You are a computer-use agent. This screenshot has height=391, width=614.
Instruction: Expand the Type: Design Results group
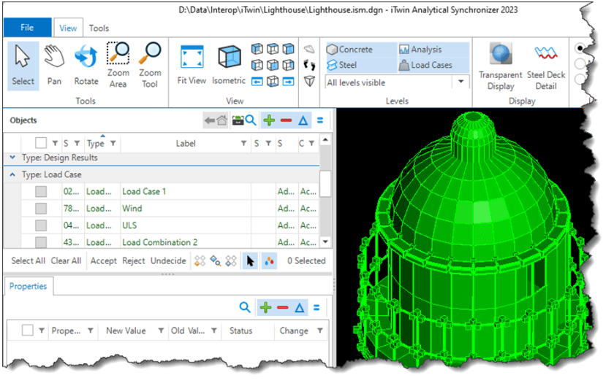click(x=12, y=158)
